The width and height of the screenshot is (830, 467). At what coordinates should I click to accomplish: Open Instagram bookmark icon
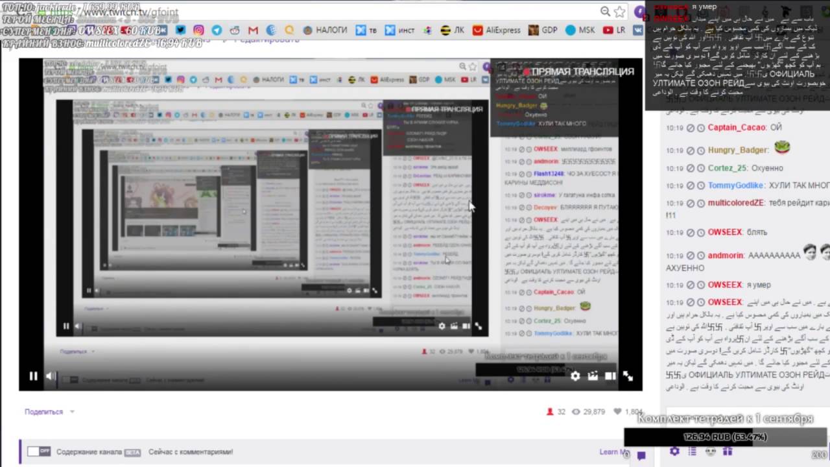198,30
